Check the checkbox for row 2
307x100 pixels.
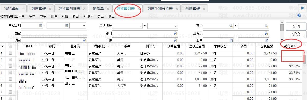pos(10,60)
